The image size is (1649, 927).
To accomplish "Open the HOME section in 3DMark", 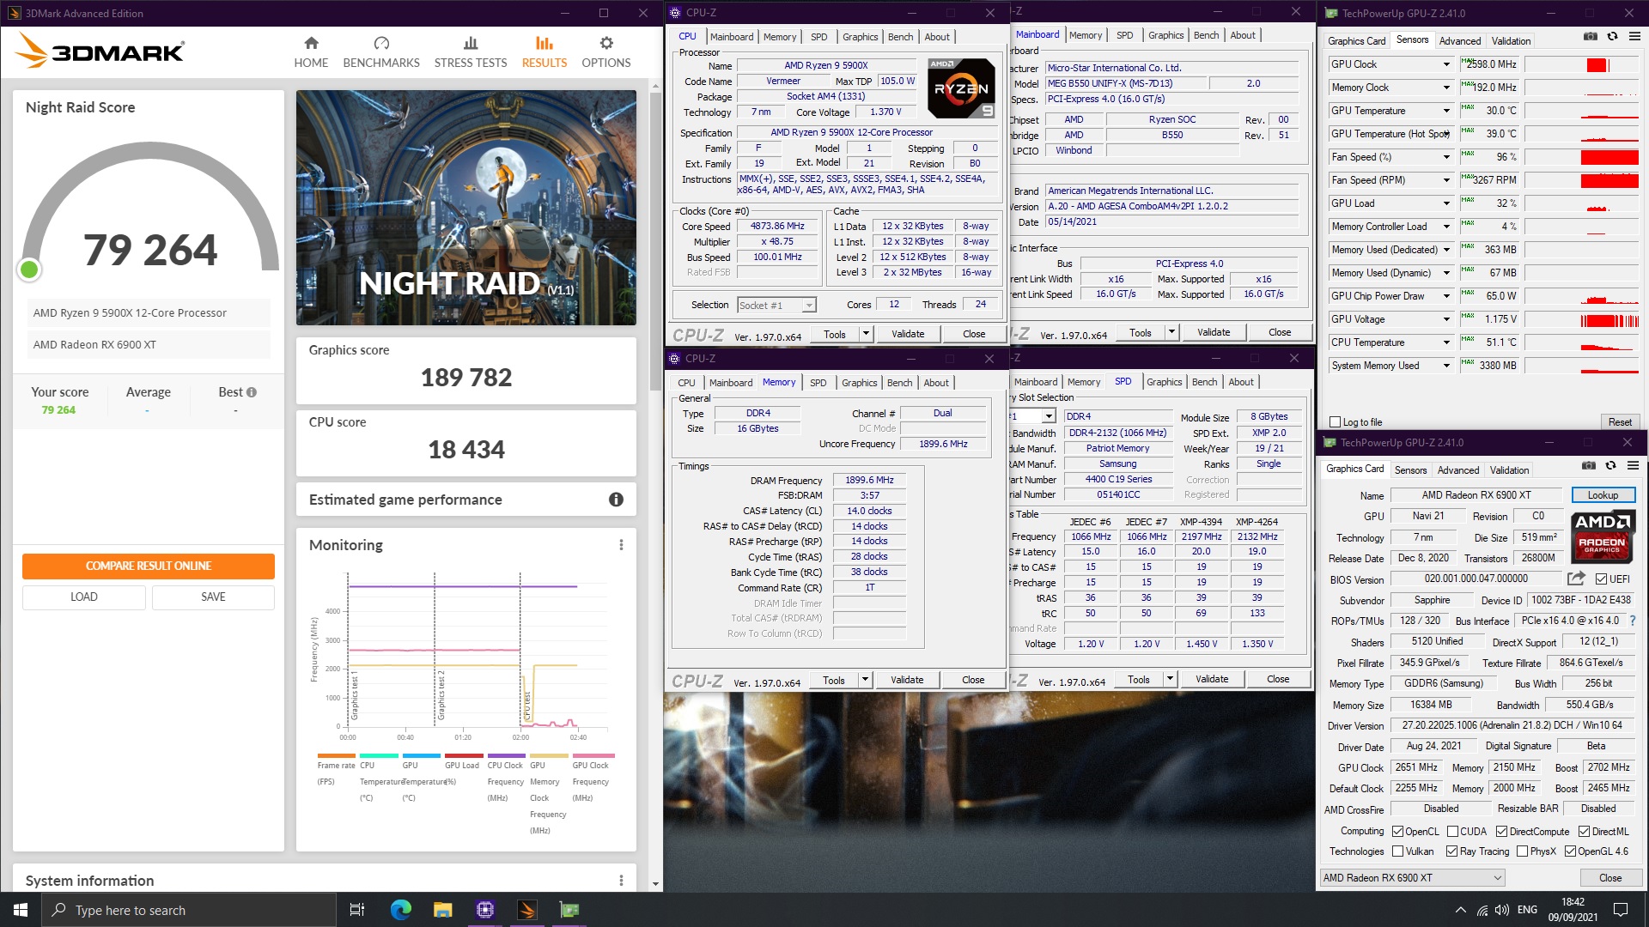I will [x=311, y=52].
